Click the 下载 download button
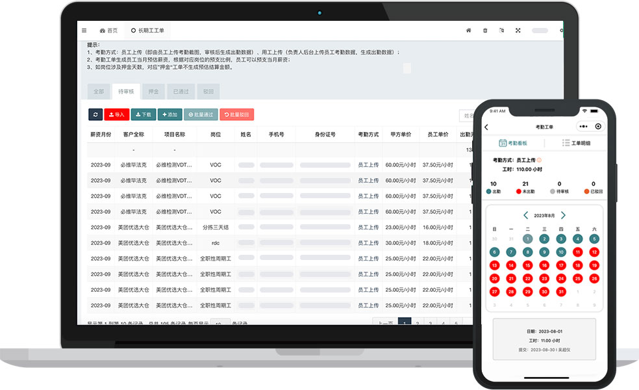Screen dimensions: 639x390 (143, 114)
